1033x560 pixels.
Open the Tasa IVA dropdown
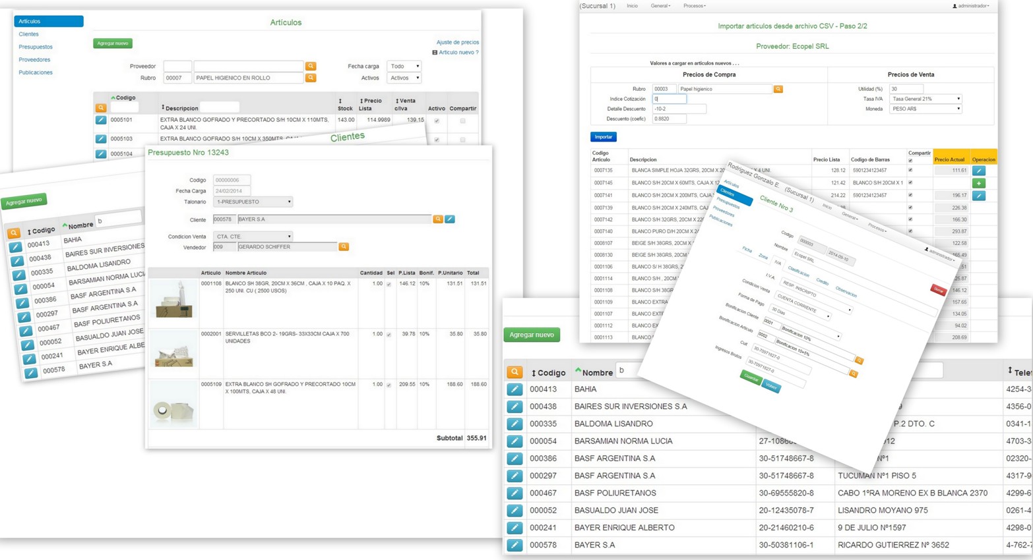pos(925,99)
